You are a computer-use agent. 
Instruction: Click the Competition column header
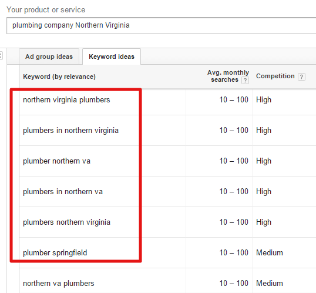[275, 76]
